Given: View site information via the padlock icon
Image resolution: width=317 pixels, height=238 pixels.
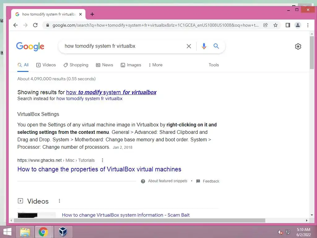Looking at the screenshot, I should (x=47, y=25).
